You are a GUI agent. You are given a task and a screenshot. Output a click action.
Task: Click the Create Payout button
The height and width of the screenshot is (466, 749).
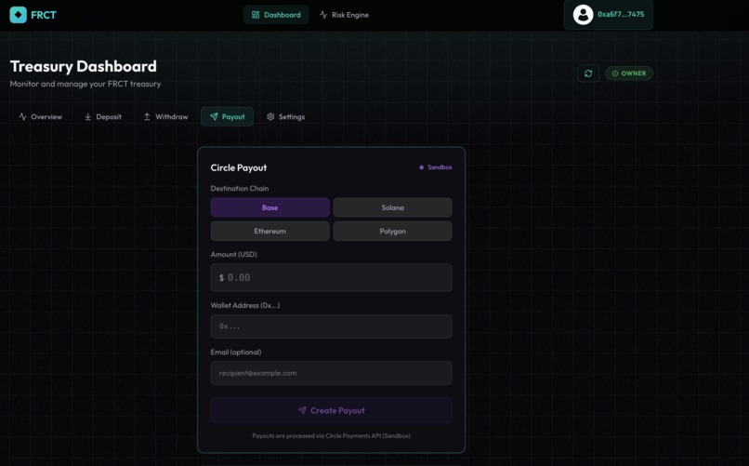point(331,410)
